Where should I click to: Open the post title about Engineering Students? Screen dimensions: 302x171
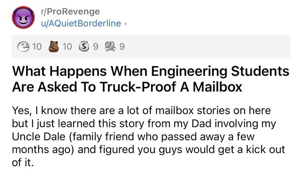pyautogui.click(x=151, y=79)
